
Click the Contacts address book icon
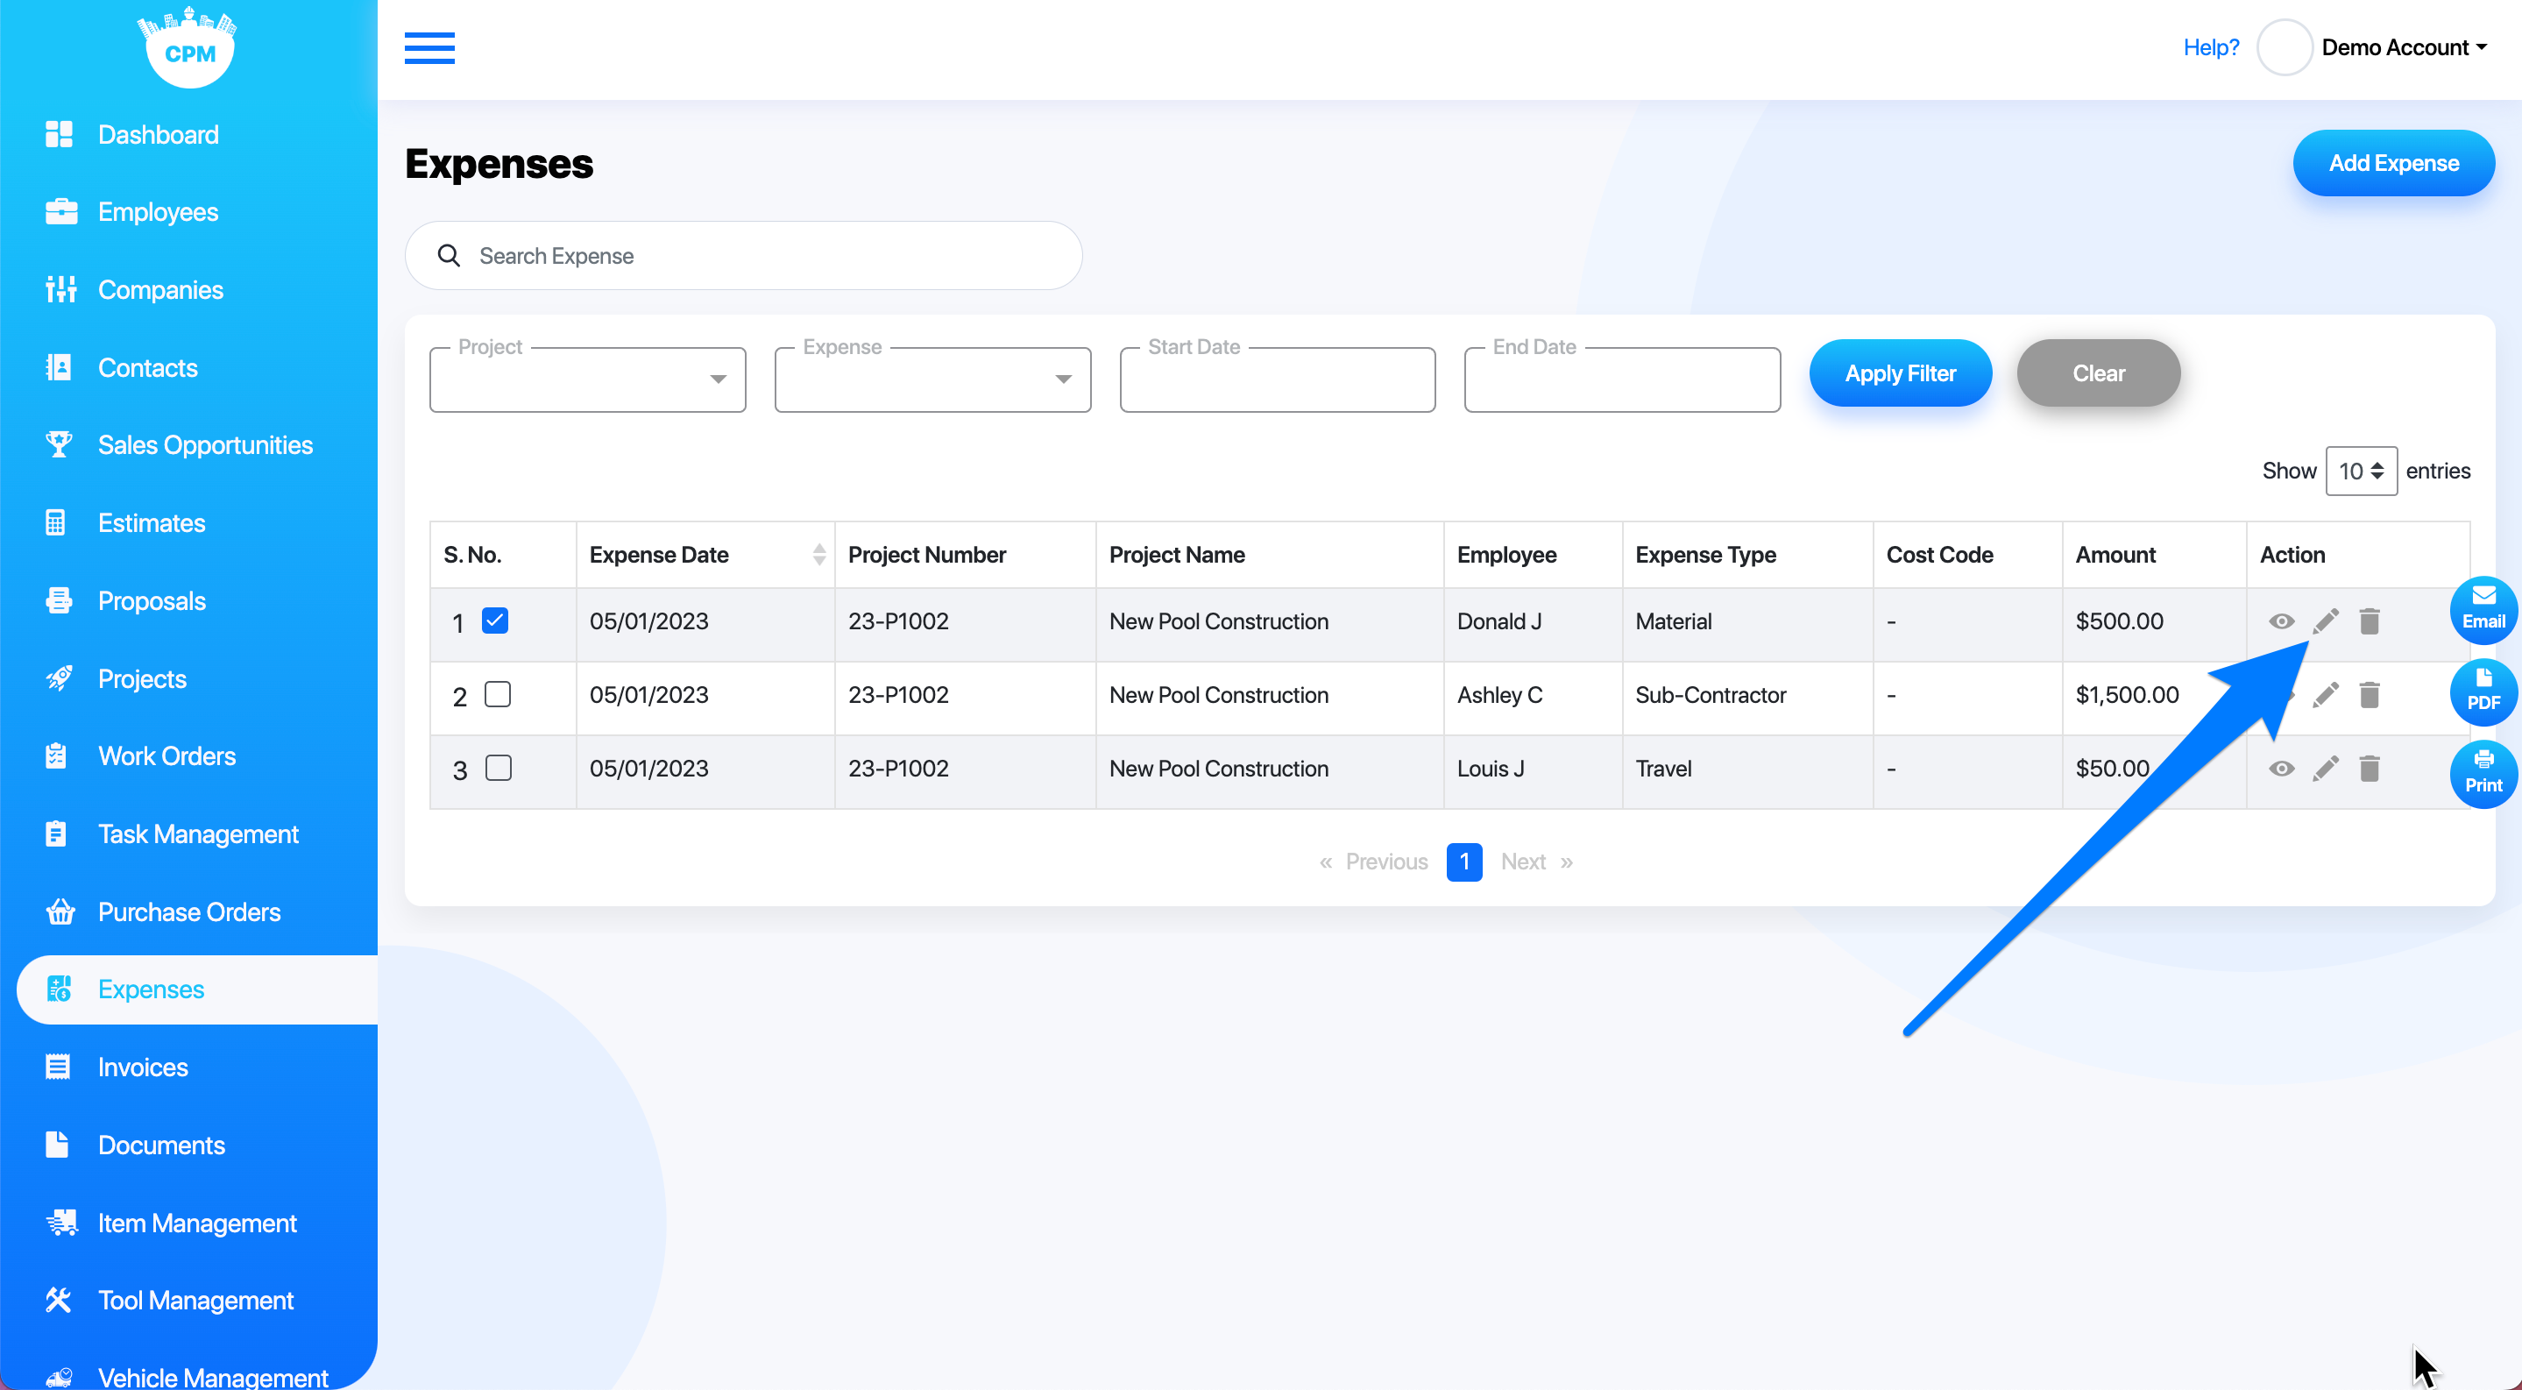pyautogui.click(x=59, y=367)
